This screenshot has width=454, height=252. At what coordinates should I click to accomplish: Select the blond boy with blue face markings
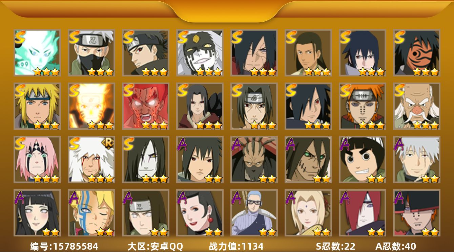(91, 213)
